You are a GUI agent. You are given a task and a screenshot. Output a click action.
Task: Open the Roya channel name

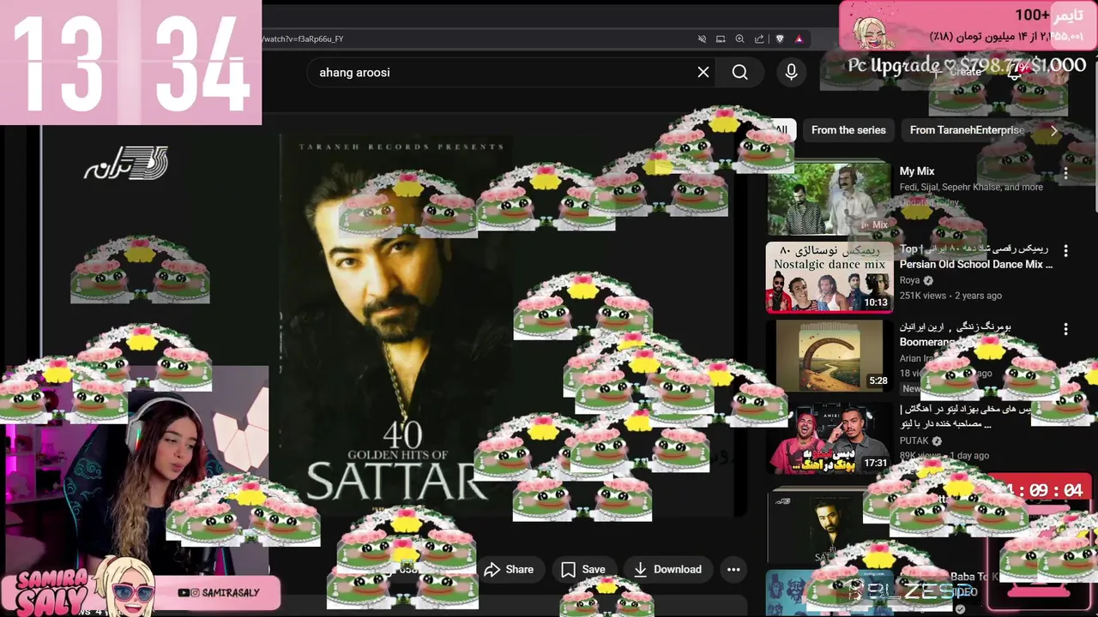909,280
